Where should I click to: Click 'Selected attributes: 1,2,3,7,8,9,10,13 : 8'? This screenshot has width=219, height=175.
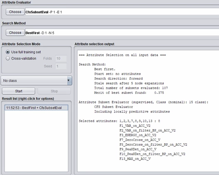coord(119,121)
